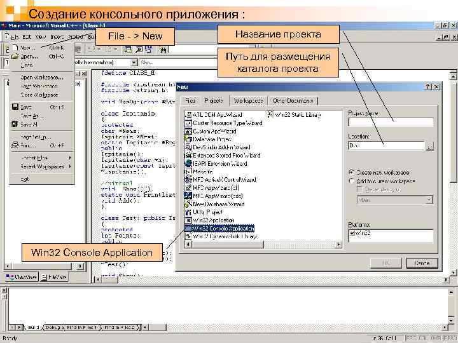Click Close Workspace menu entry
Image resolution: width=458 pixels, height=343 pixels.
click(x=41, y=95)
